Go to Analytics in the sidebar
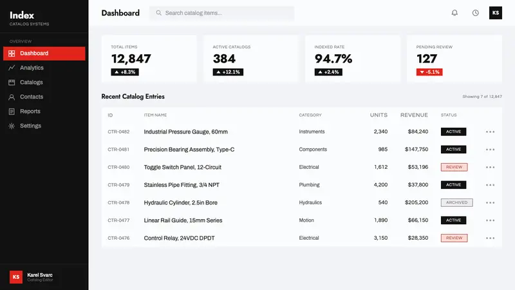 point(44,68)
